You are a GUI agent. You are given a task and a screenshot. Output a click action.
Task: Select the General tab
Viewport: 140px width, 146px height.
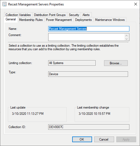[x=11, y=19]
